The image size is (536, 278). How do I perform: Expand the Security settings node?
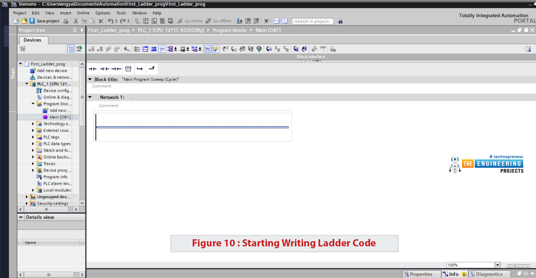[x=27, y=204]
